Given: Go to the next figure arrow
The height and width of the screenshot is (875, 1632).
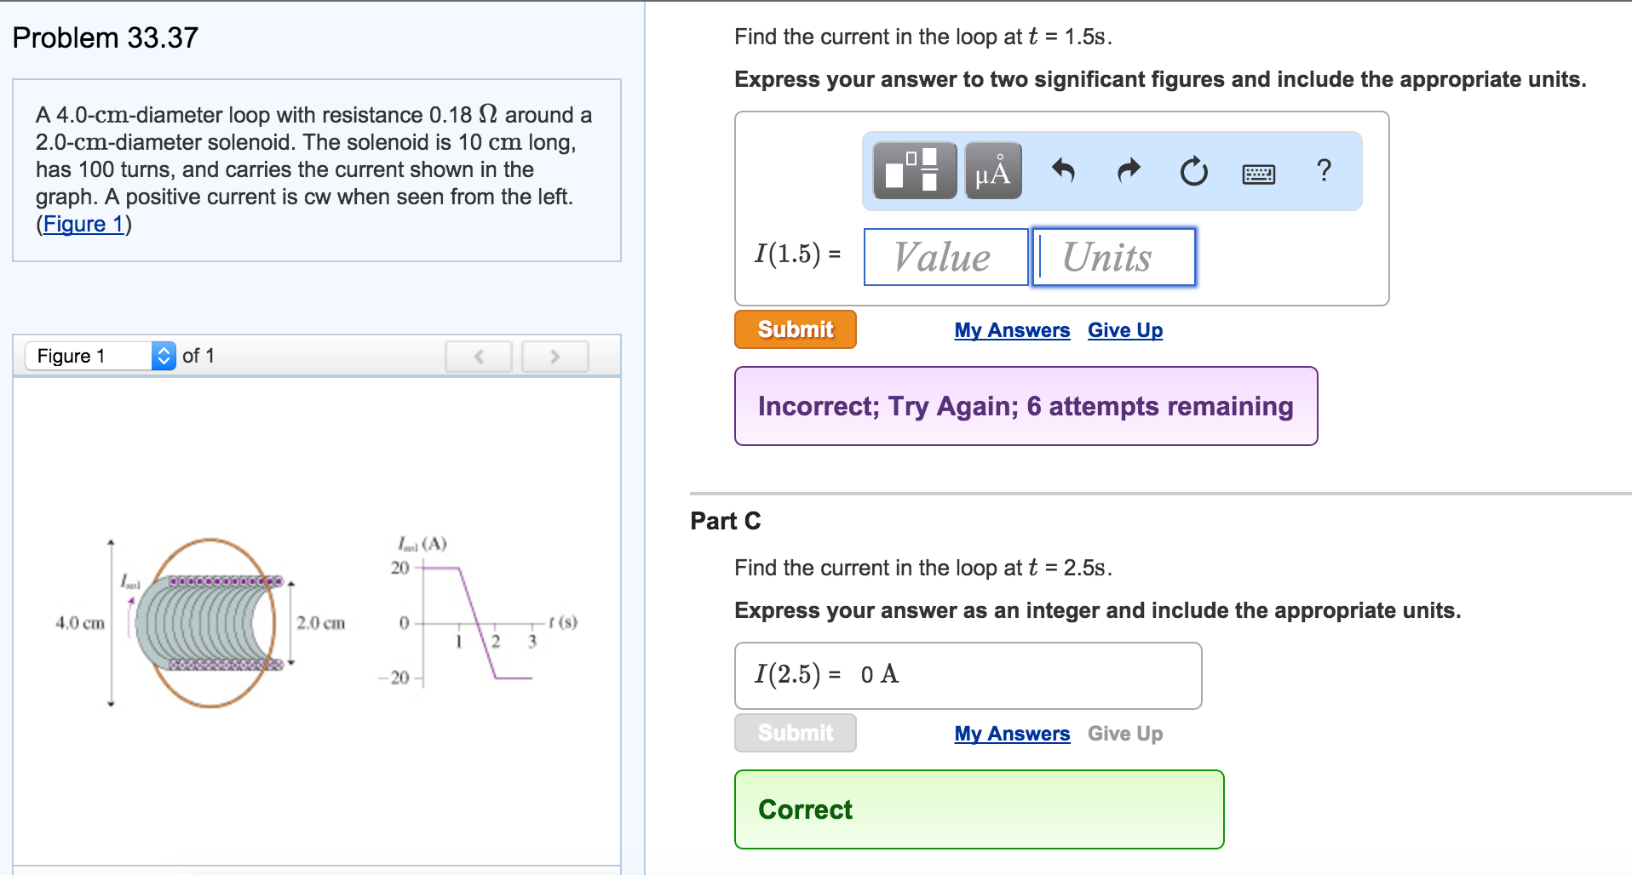Looking at the screenshot, I should pyautogui.click(x=555, y=357).
